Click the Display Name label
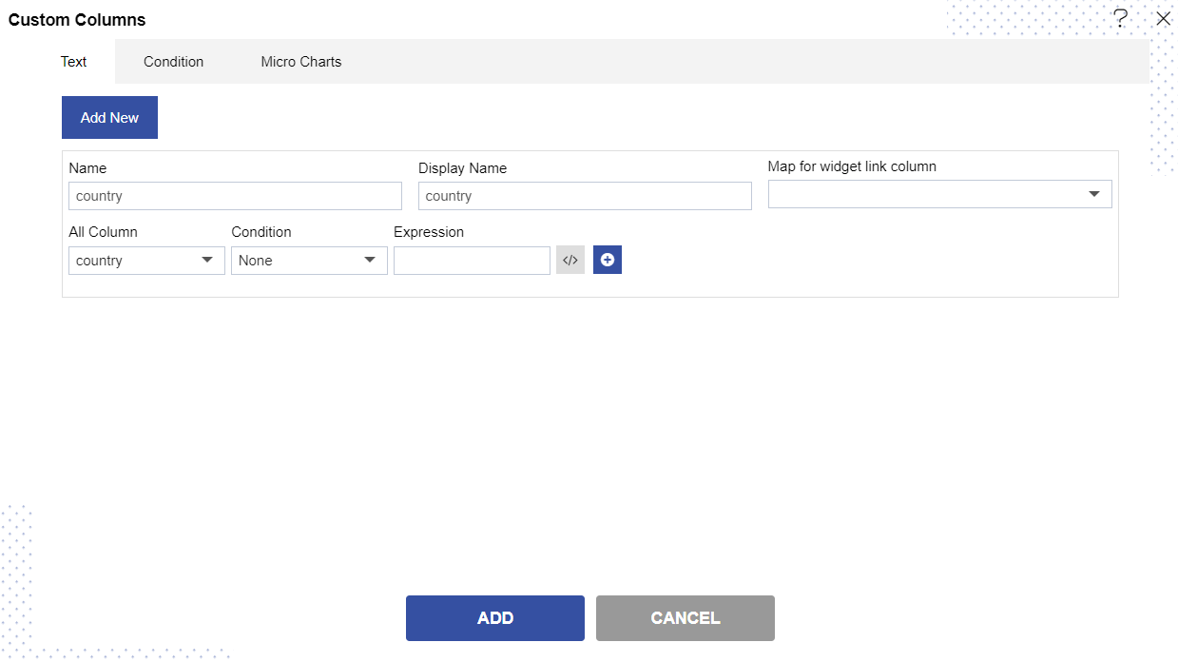Viewport: 1178px width, 662px height. coord(463,168)
